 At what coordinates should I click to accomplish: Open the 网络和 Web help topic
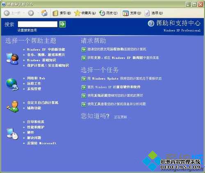pos(36,78)
